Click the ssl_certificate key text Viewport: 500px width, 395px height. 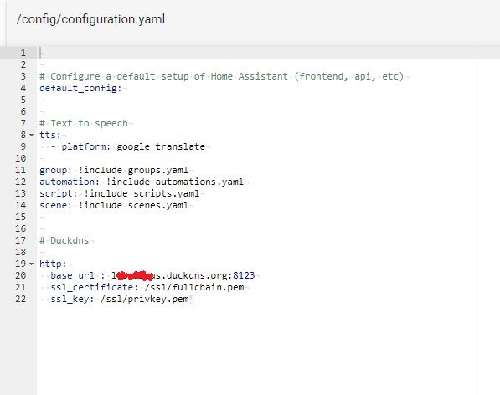[x=95, y=287]
